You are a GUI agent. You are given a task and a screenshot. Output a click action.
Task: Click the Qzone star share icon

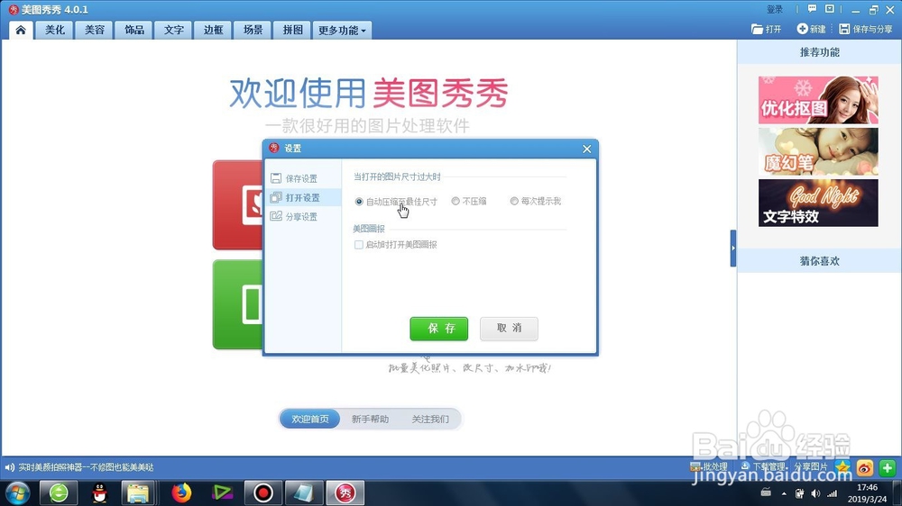tap(842, 467)
